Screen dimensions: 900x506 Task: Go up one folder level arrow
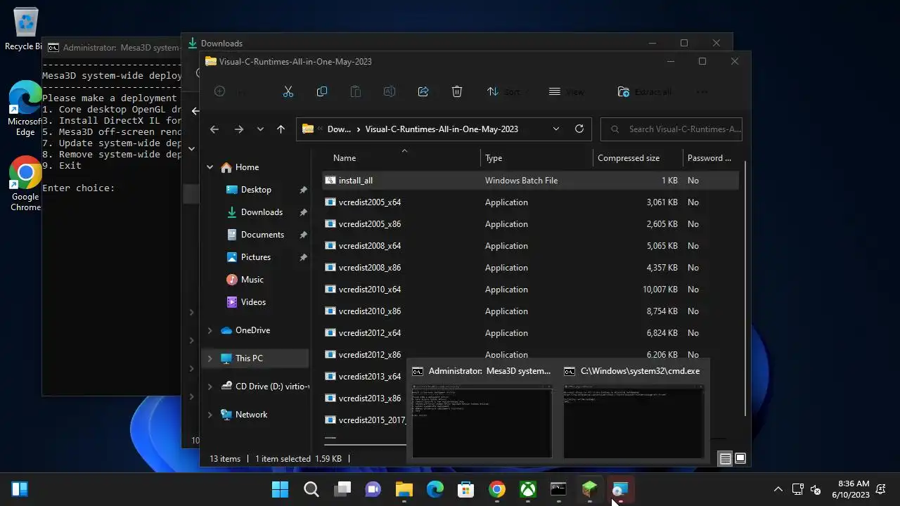tap(281, 129)
